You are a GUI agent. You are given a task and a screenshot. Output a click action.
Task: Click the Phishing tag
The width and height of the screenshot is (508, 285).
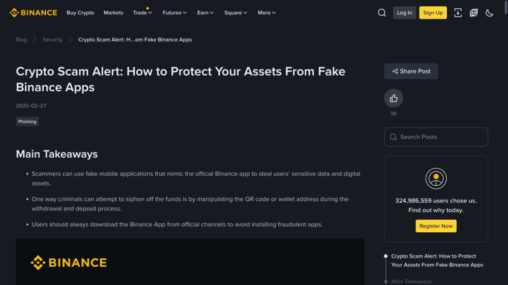click(27, 122)
